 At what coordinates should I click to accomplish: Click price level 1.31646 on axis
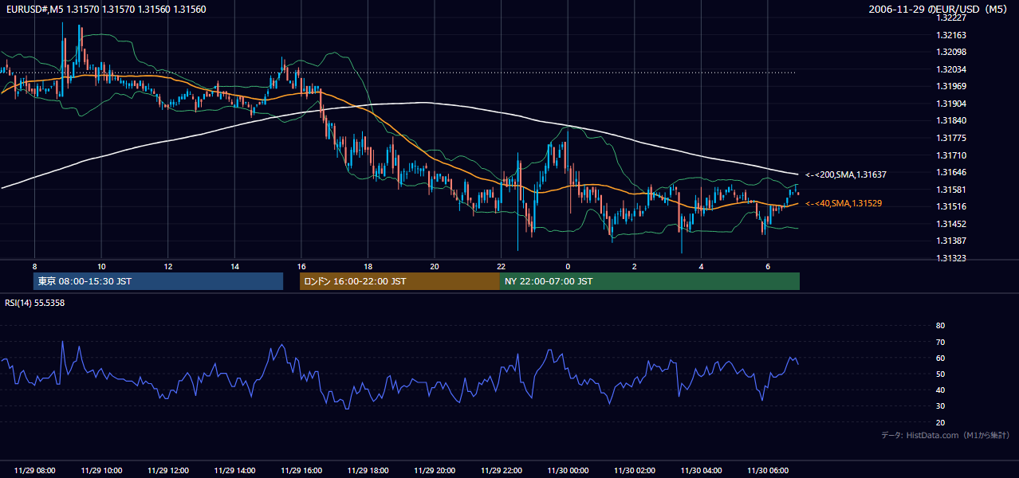950,172
